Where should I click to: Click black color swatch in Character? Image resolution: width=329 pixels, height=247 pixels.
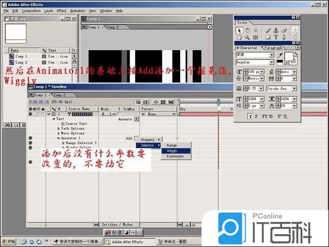[280, 62]
